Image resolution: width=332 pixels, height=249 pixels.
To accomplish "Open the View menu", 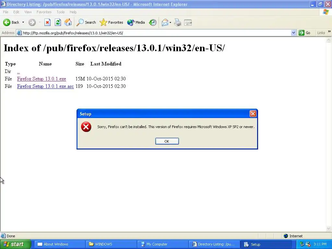I will coord(28,12).
